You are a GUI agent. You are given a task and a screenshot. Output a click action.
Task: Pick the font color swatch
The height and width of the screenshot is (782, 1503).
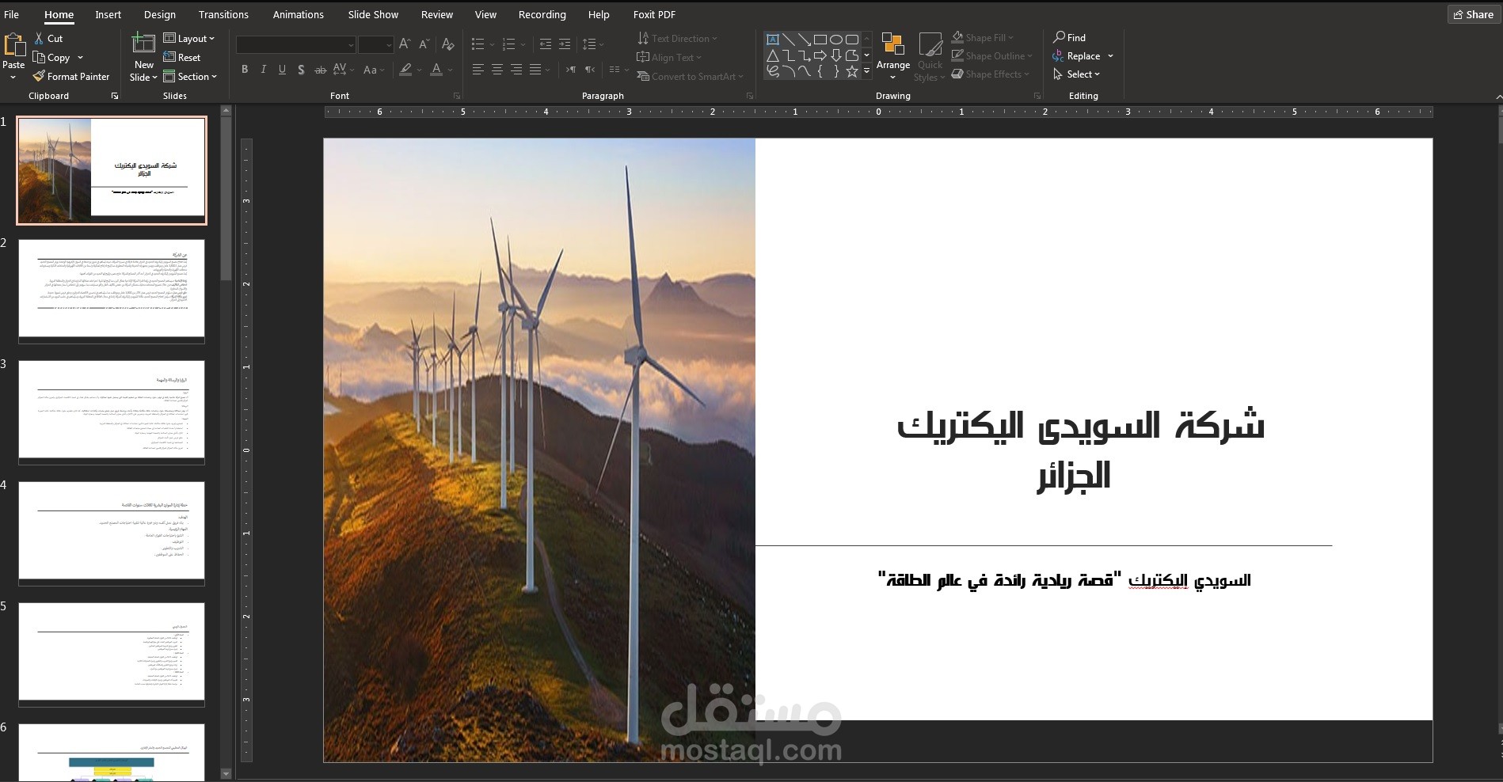436,70
